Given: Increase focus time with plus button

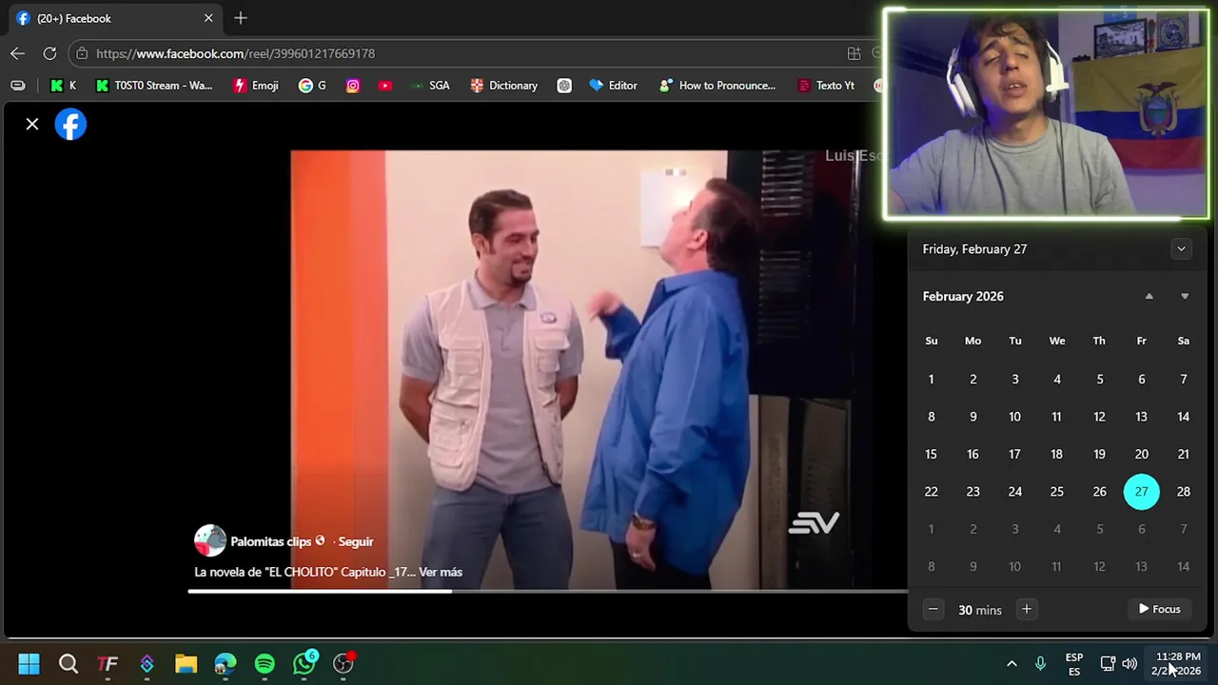Looking at the screenshot, I should click(x=1026, y=610).
